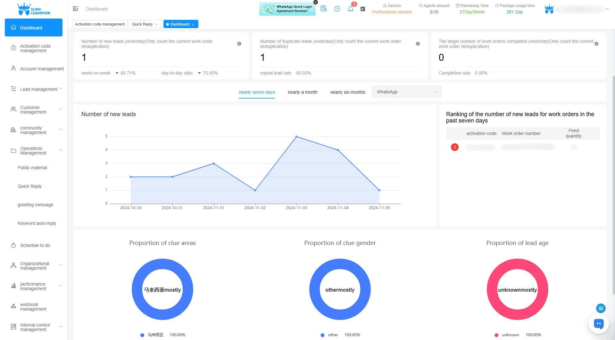
Task: Click the pink unknown lead age donut chart
Action: [517, 265]
